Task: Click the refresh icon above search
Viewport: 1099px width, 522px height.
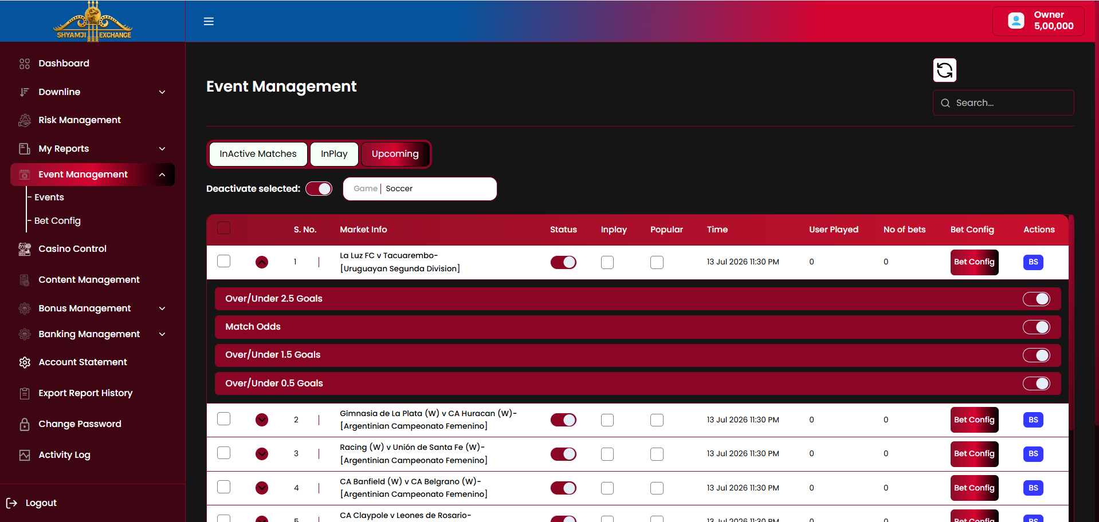Action: (944, 70)
